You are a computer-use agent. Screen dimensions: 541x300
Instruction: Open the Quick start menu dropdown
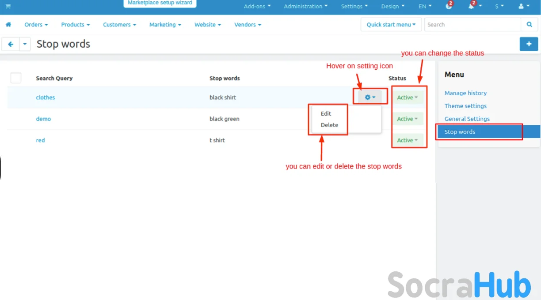(x=391, y=25)
